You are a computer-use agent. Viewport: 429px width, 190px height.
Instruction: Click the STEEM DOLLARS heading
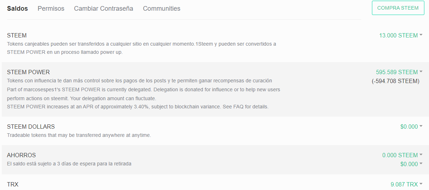click(x=31, y=127)
